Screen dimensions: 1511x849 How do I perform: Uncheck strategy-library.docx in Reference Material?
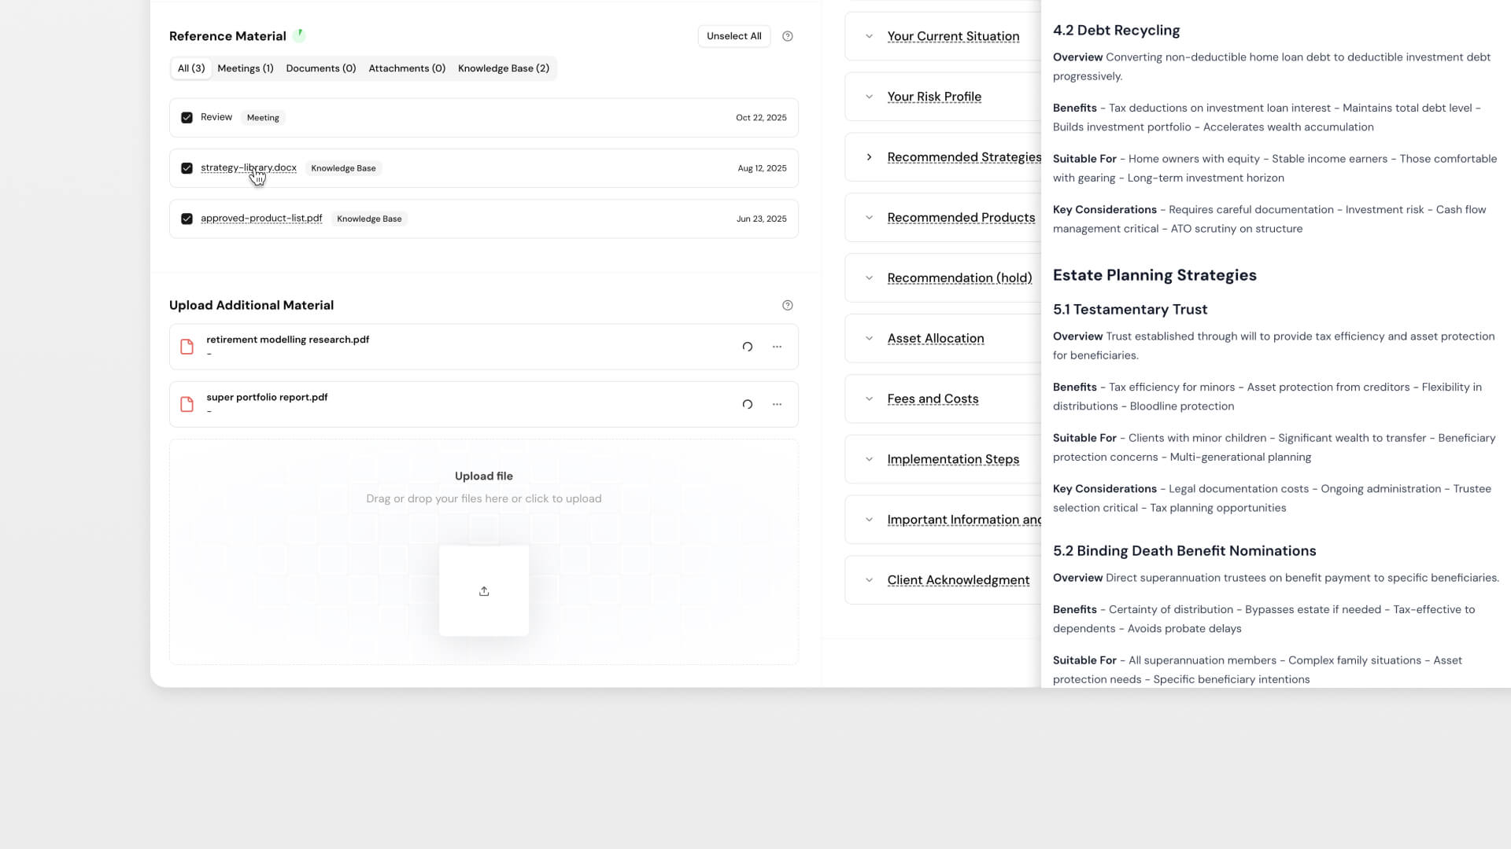point(187,168)
